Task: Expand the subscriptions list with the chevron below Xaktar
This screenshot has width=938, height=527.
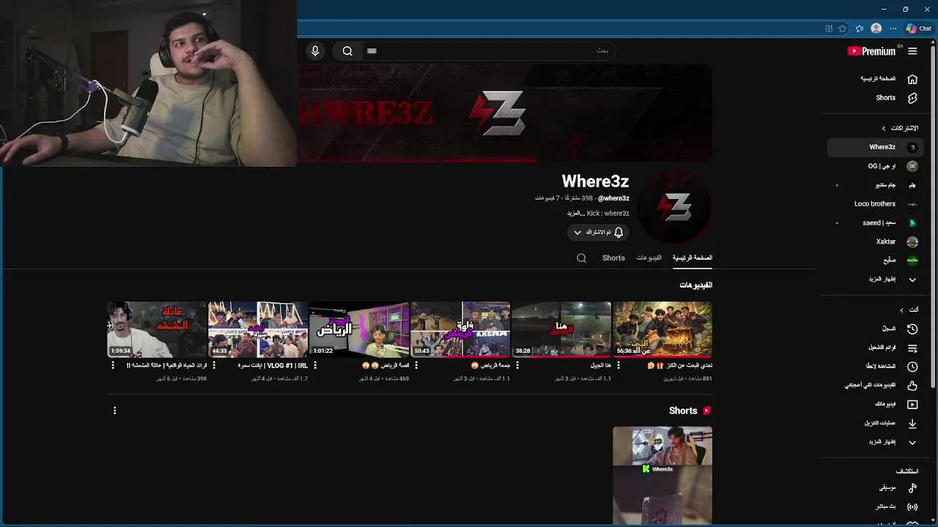Action: click(x=912, y=280)
